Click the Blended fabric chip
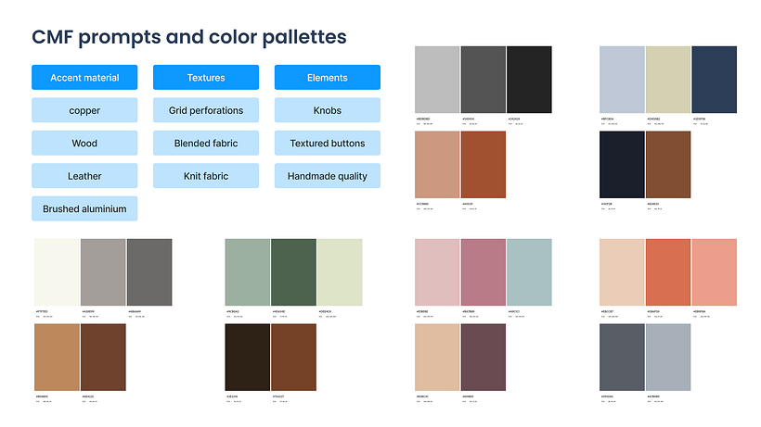761x427 pixels. (206, 144)
